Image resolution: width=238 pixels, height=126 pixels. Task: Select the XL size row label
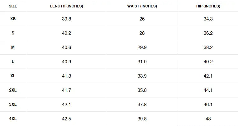13,76
